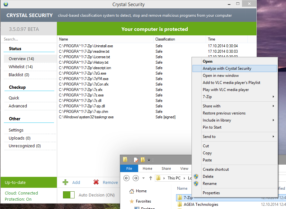The image size is (286, 209).
Task: Choose Analyze with Crystal Security
Action: click(x=235, y=68)
